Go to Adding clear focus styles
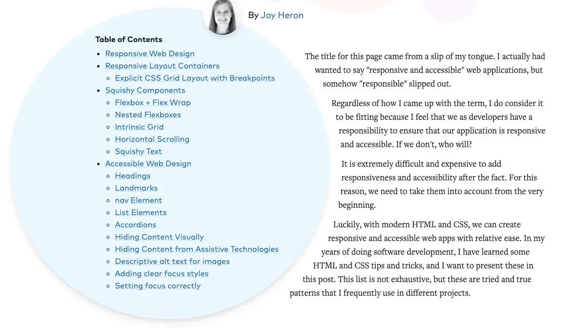The height and width of the screenshot is (328, 570). [162, 274]
